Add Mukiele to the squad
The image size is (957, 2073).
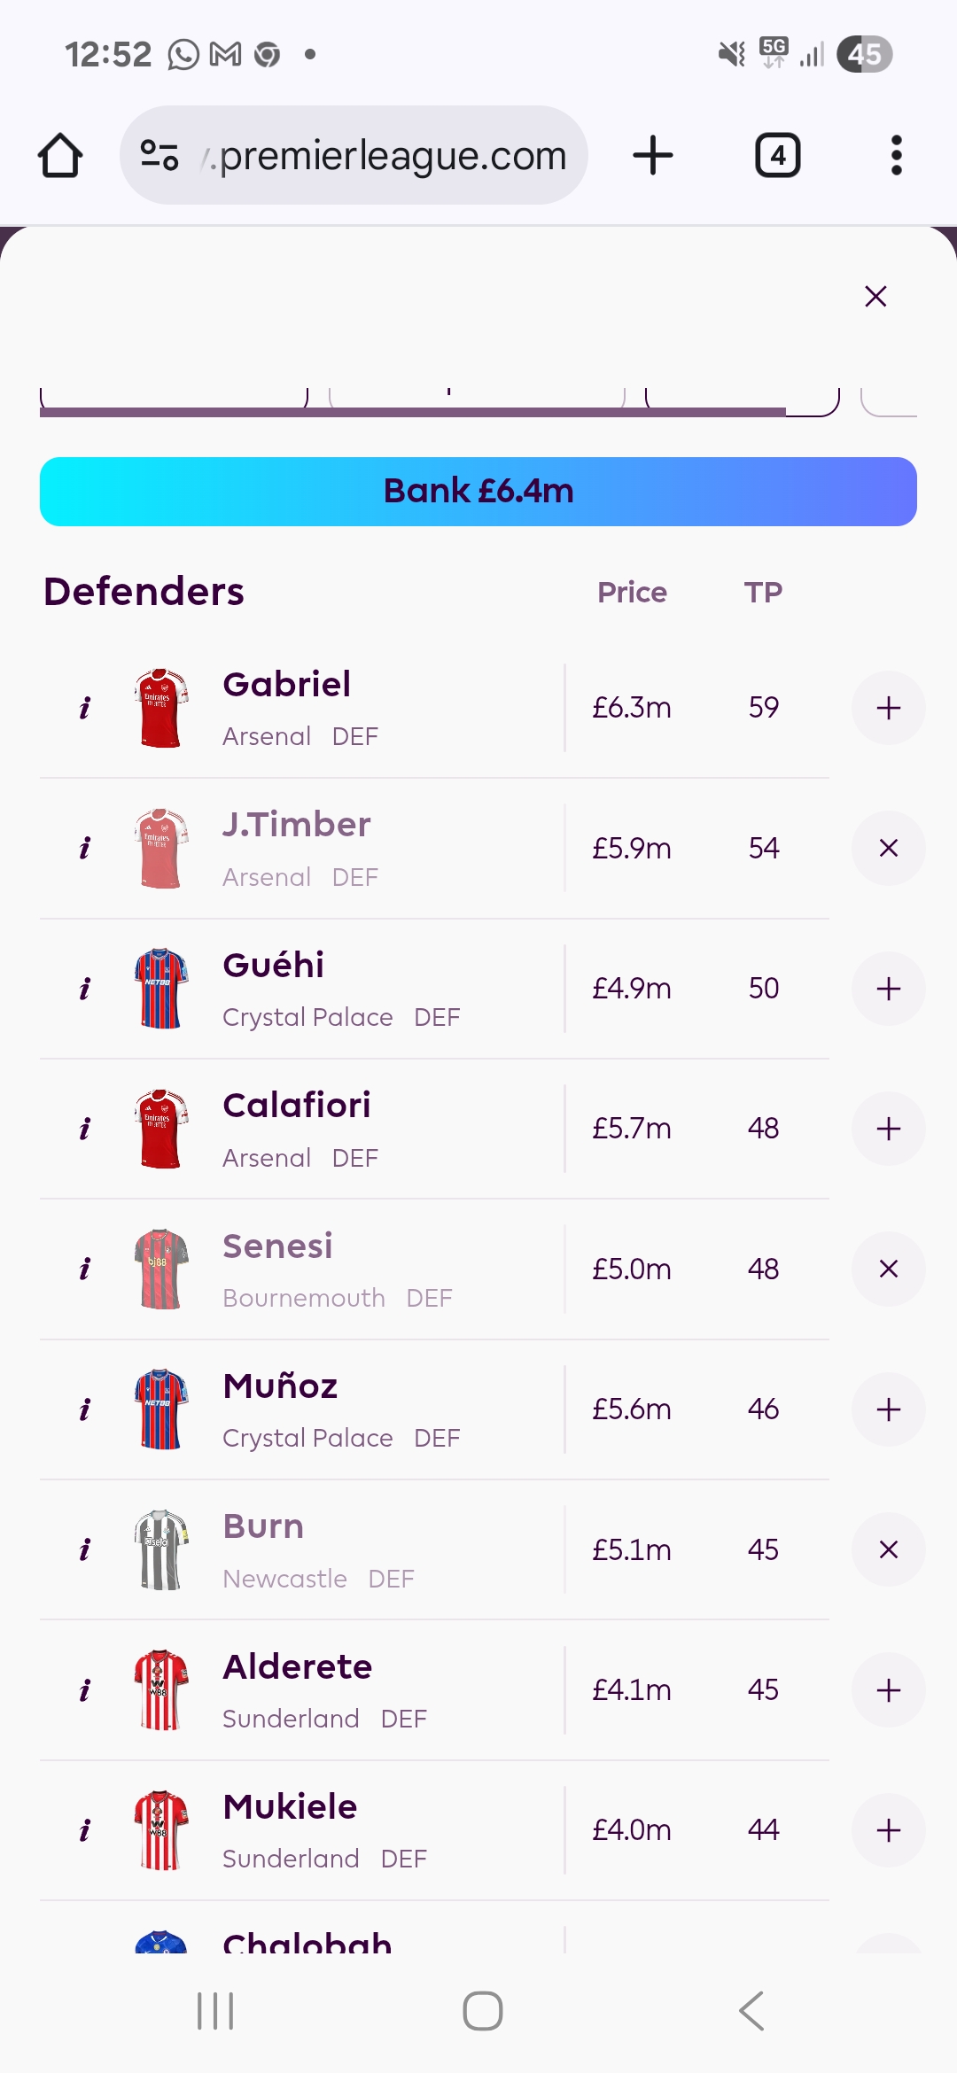click(888, 1830)
